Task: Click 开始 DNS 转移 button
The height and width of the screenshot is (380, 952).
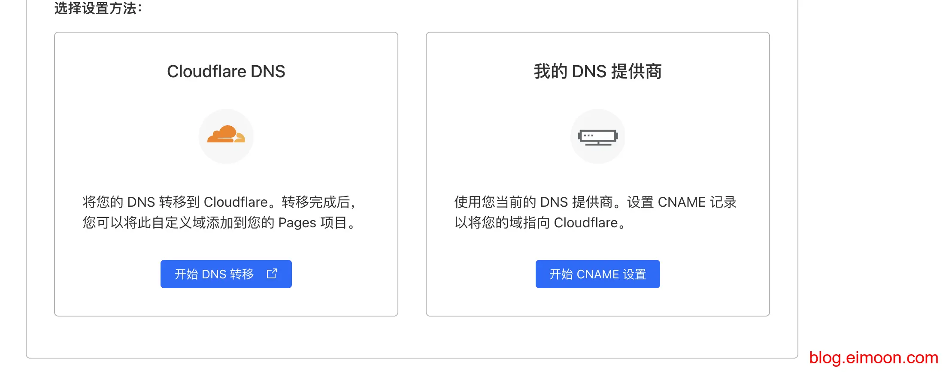Action: pos(226,274)
